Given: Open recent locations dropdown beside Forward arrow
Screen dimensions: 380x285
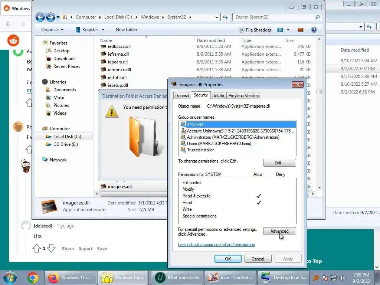Looking at the screenshot, I should 58,17.
